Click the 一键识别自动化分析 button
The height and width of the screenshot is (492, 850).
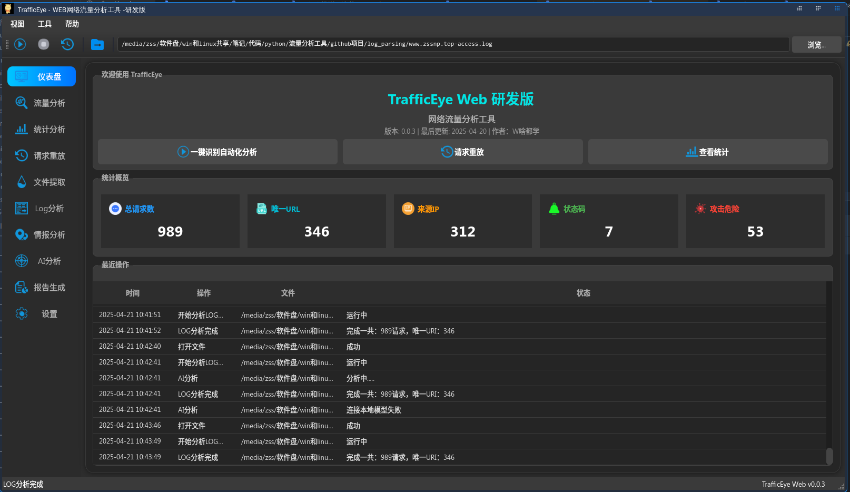pyautogui.click(x=217, y=152)
